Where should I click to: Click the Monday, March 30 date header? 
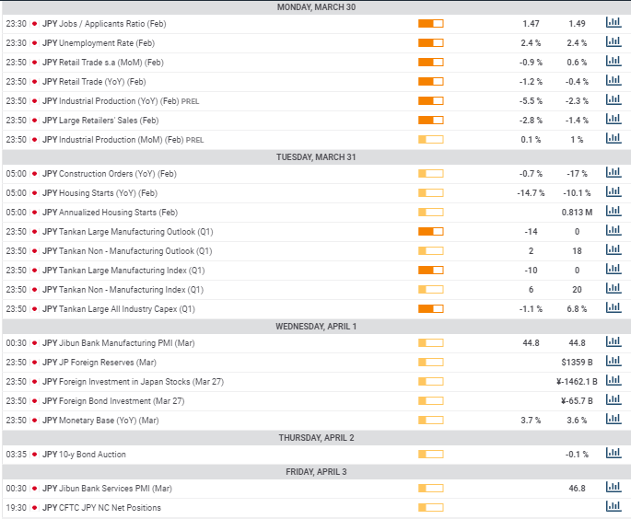coord(316,7)
